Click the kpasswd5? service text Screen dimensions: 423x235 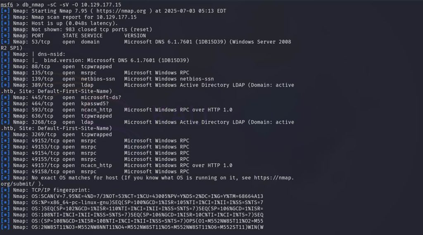95,104
